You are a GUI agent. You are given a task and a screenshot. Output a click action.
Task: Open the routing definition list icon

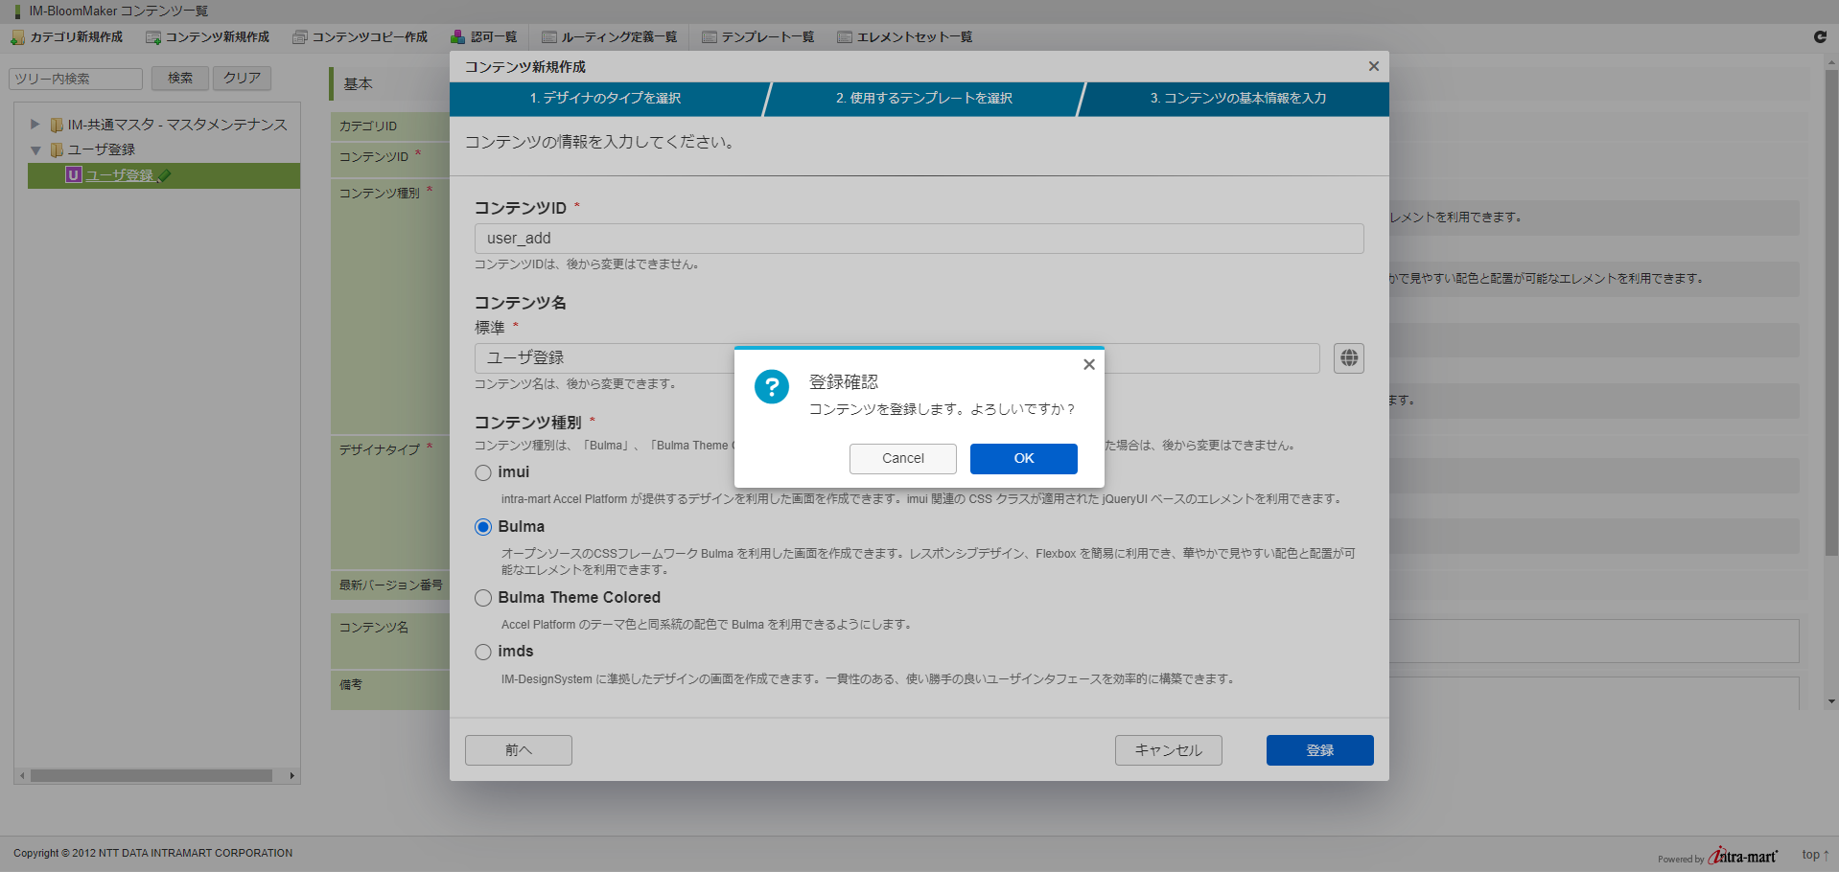549,37
